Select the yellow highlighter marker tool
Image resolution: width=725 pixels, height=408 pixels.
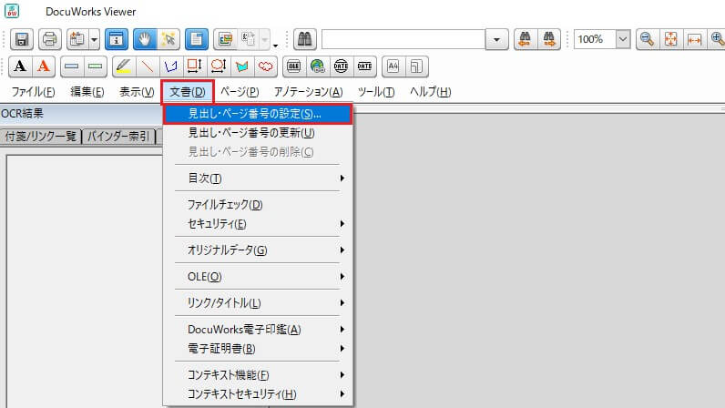click(124, 66)
